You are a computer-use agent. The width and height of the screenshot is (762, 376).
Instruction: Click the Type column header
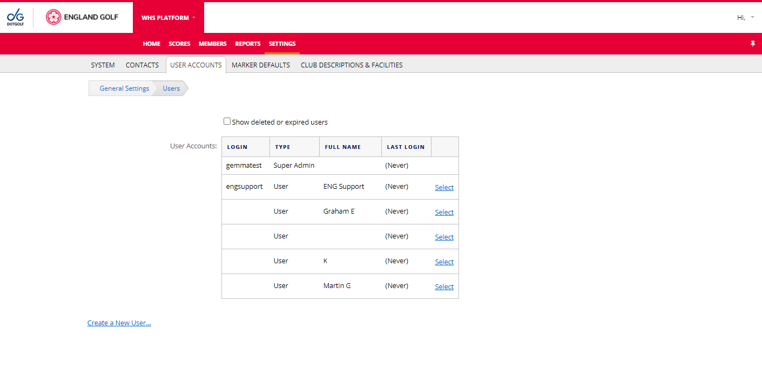tap(294, 147)
